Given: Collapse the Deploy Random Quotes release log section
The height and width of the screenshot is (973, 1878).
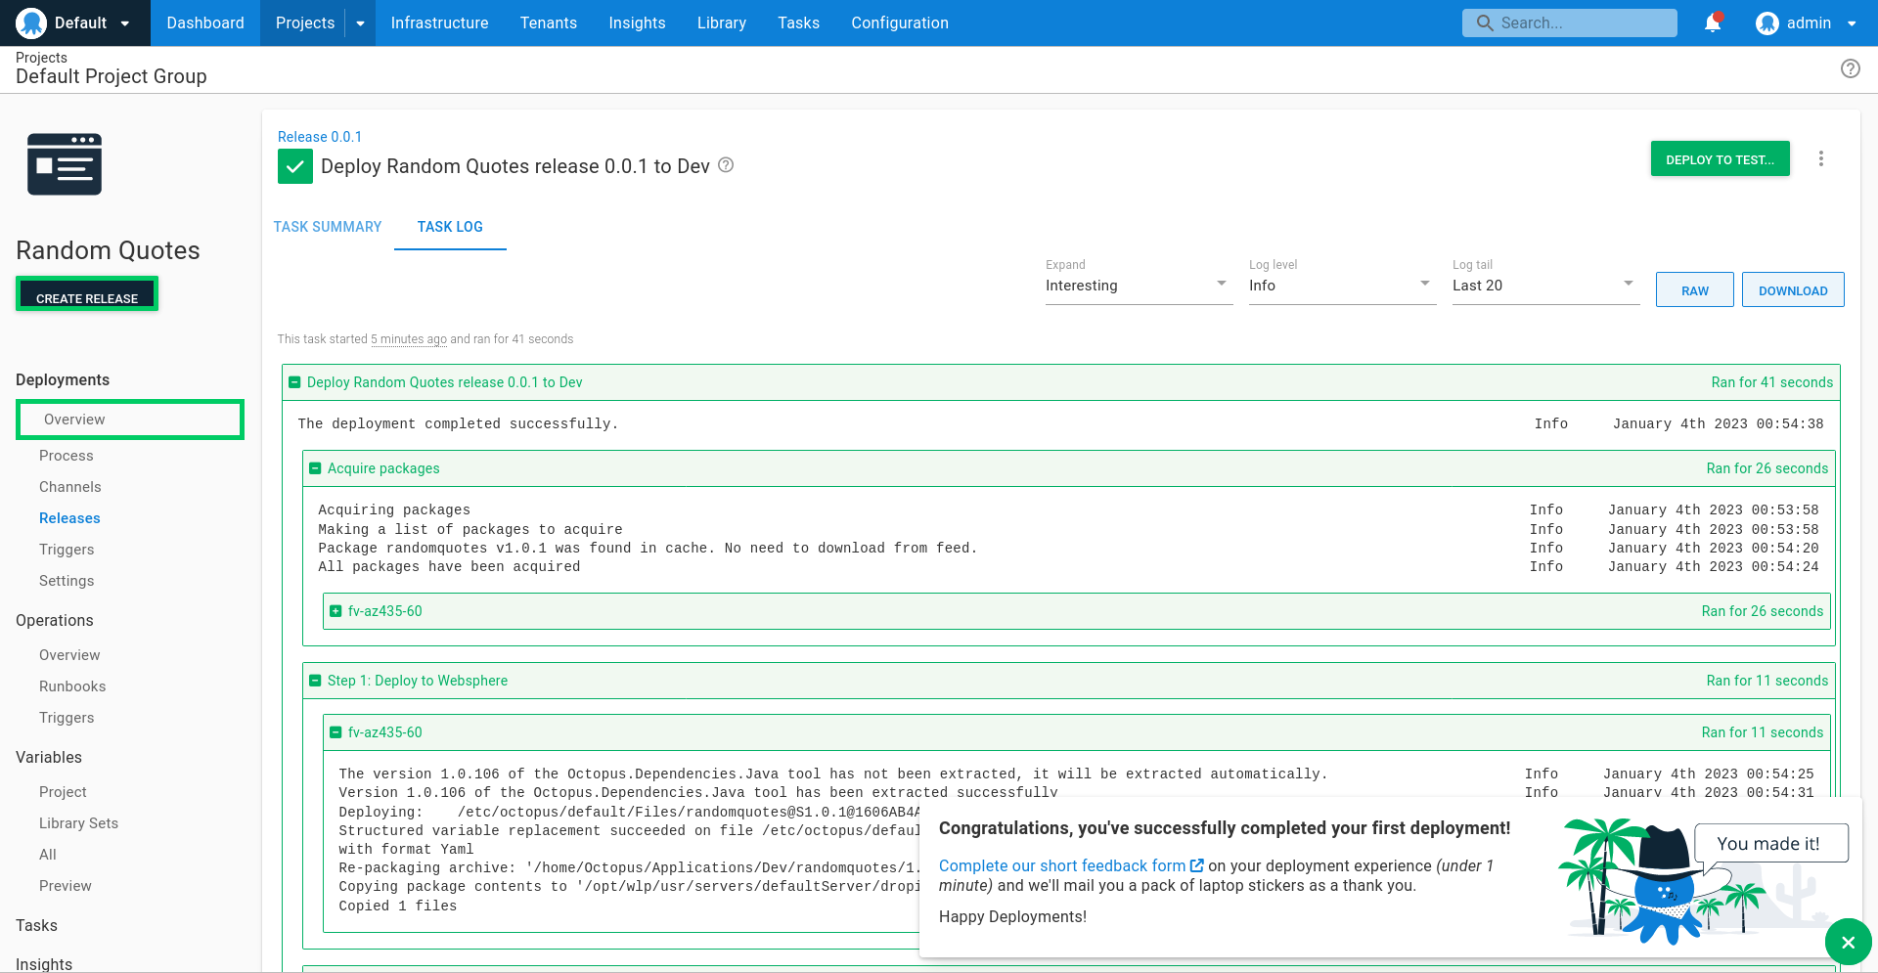Looking at the screenshot, I should [x=294, y=382].
